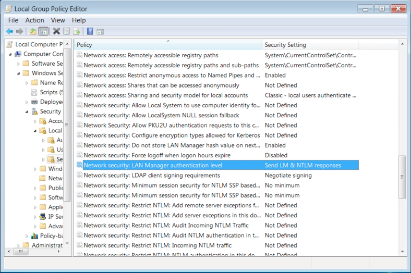Expand the Deployed Printers node
The width and height of the screenshot is (411, 273).
(x=27, y=102)
